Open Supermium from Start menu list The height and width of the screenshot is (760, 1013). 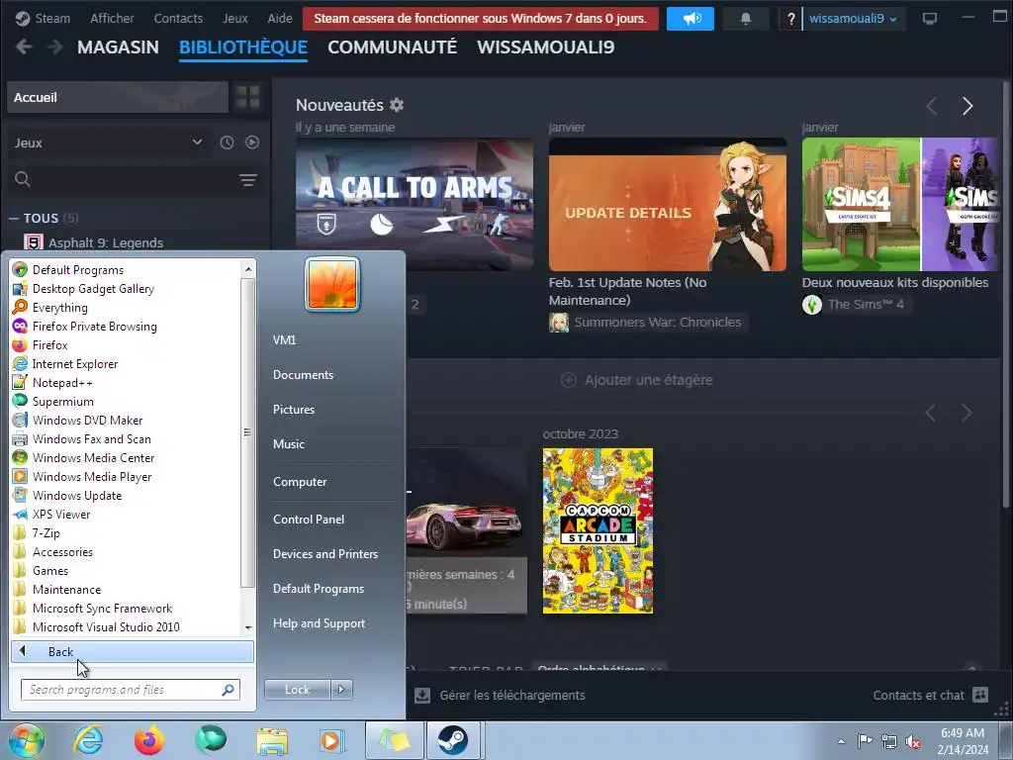coord(62,402)
